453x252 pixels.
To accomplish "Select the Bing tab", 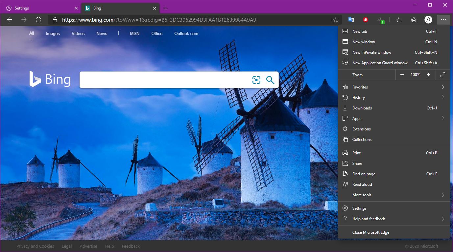I will (120, 8).
